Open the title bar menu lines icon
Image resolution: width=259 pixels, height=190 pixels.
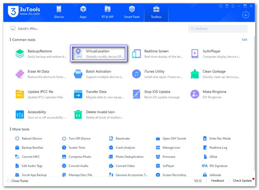click(233, 6)
